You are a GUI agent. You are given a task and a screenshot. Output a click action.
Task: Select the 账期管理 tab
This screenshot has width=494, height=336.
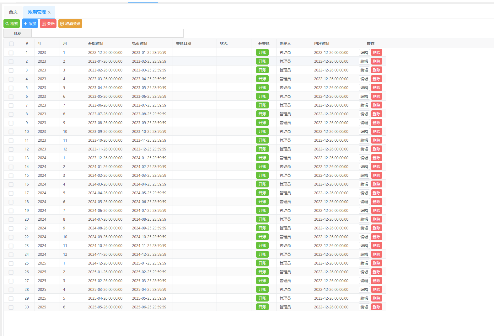37,12
